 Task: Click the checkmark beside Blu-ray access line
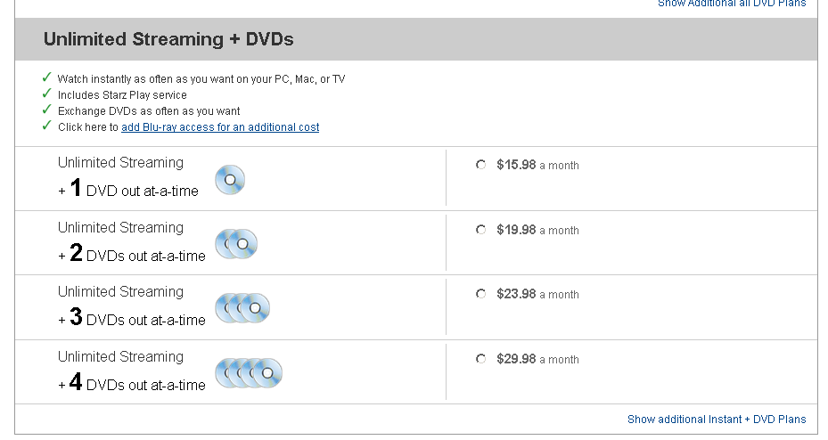(x=47, y=126)
